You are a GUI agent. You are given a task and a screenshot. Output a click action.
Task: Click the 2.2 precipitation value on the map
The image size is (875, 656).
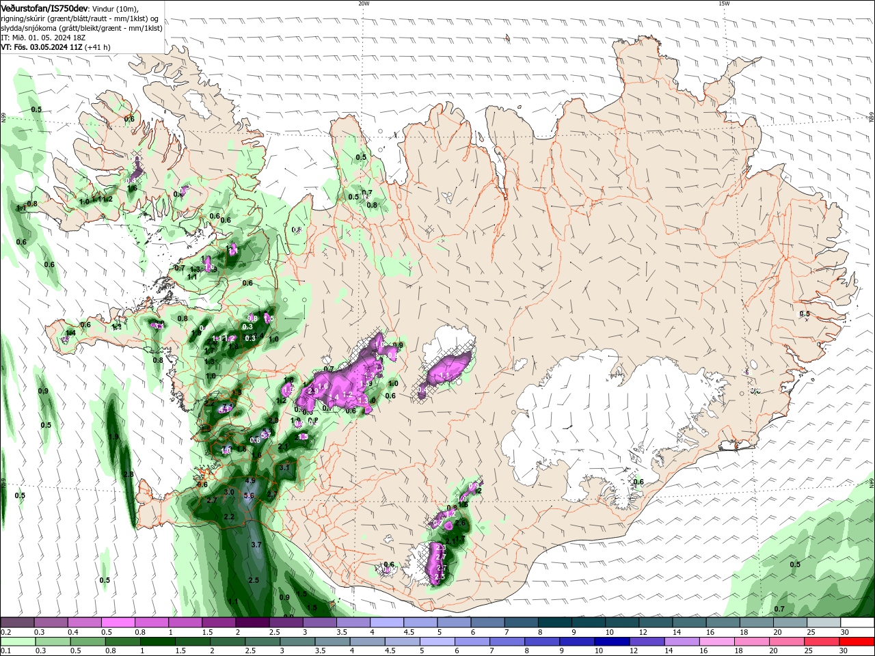(x=229, y=517)
